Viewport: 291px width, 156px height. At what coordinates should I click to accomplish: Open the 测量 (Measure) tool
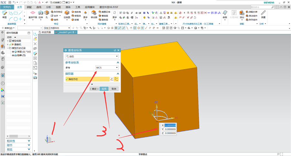pyautogui.click(x=263, y=15)
